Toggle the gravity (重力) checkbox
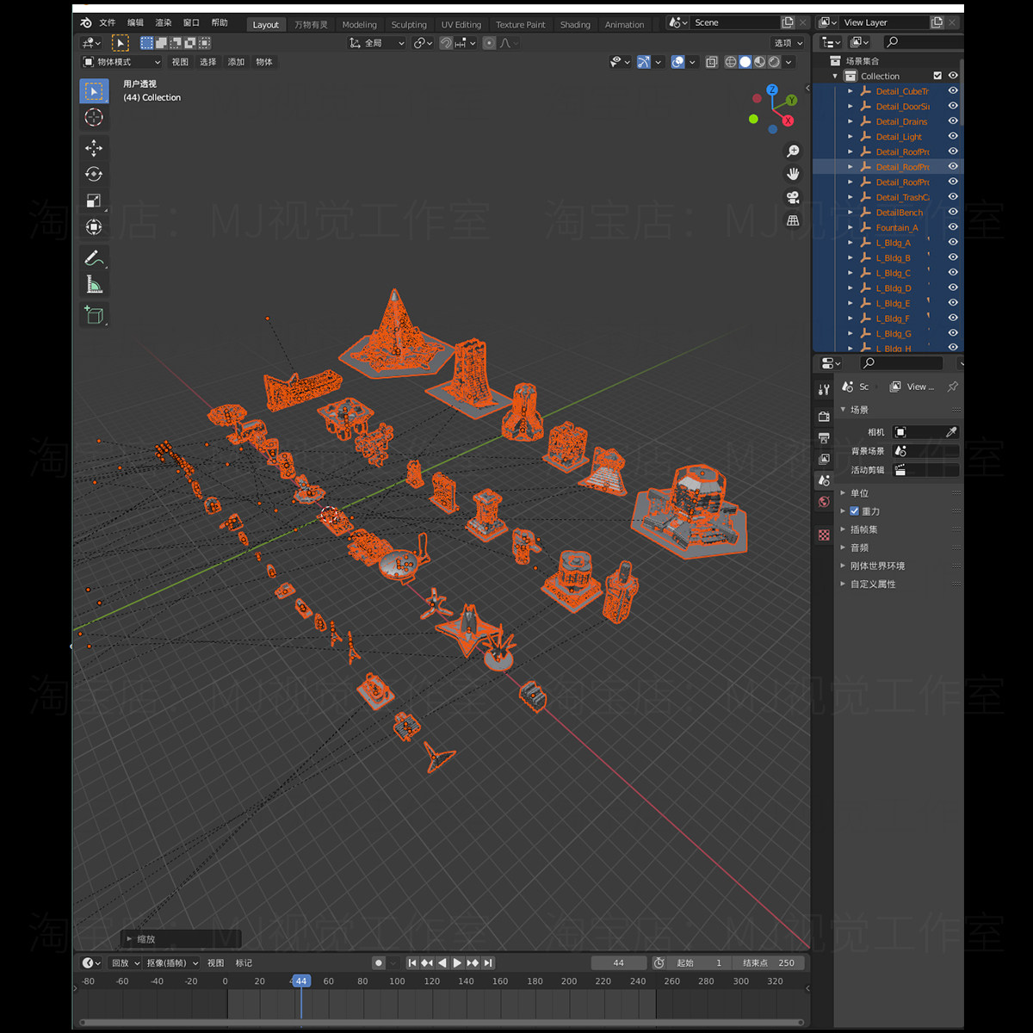This screenshot has width=1033, height=1033. [855, 511]
